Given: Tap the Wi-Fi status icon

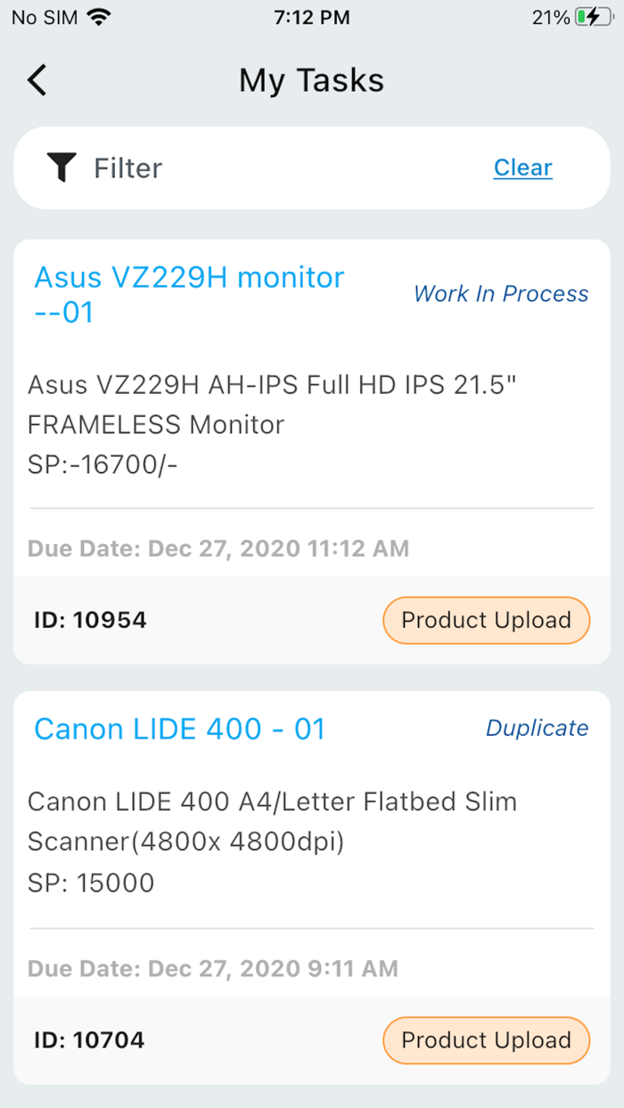Looking at the screenshot, I should (99, 17).
